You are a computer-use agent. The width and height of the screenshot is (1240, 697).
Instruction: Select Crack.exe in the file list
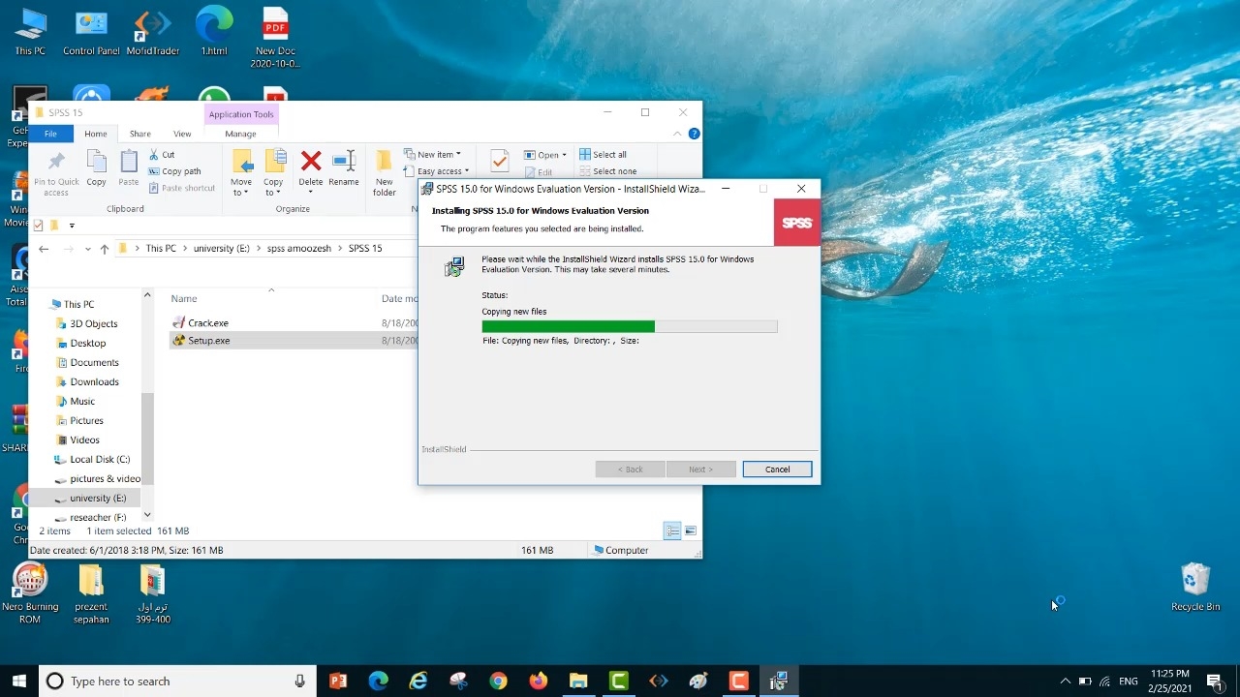(x=207, y=323)
